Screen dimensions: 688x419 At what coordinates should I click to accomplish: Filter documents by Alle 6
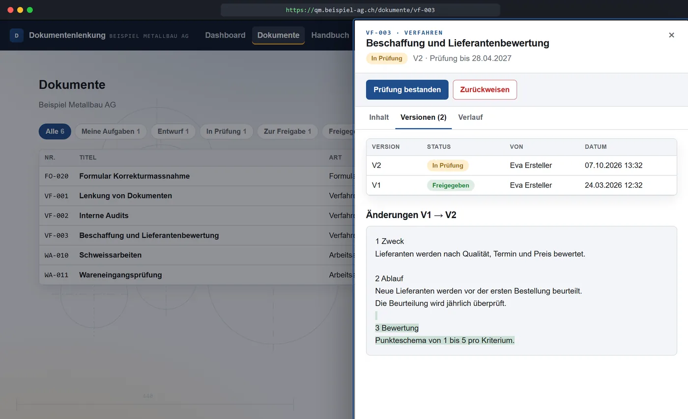tap(55, 132)
